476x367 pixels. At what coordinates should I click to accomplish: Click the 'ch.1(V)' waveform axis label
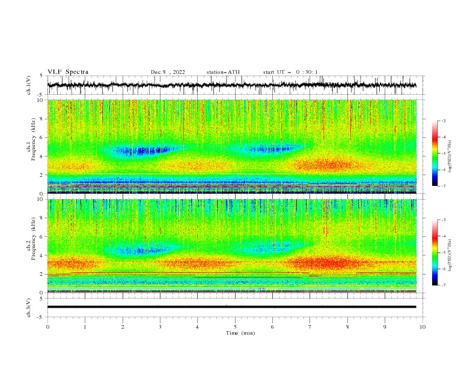29,85
